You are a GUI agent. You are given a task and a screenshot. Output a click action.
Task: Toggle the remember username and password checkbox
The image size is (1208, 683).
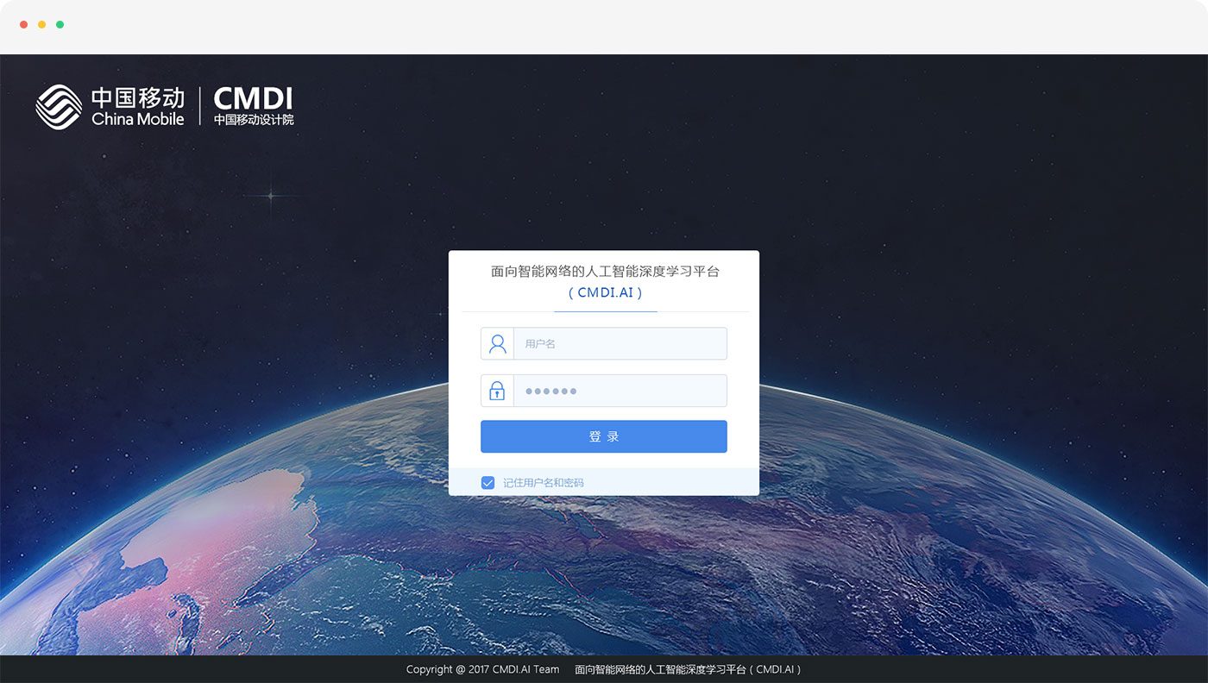[488, 482]
